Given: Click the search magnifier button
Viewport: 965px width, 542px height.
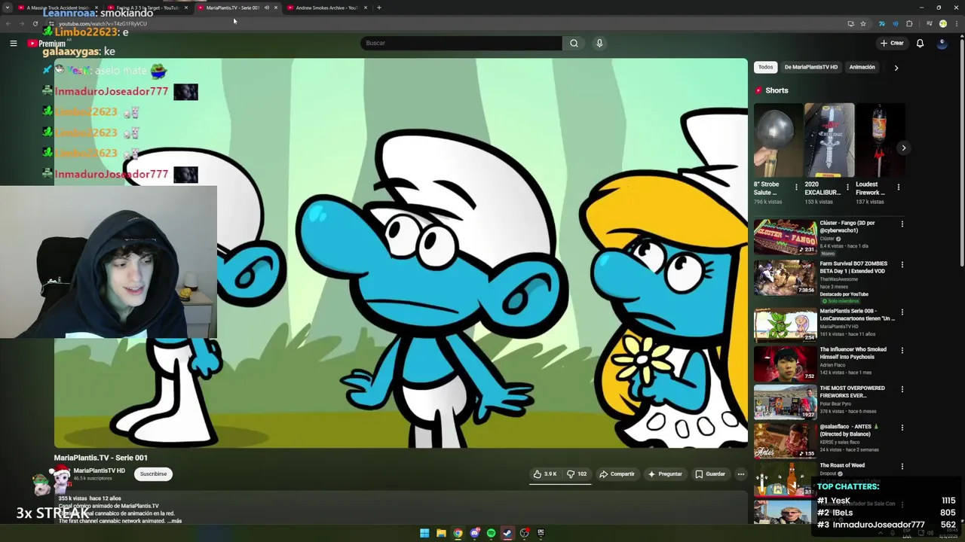Looking at the screenshot, I should click(x=574, y=43).
